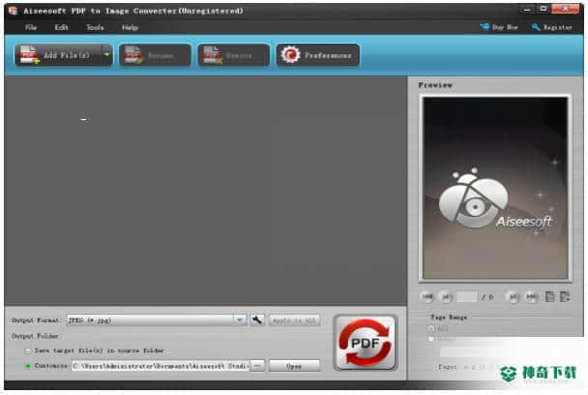Click the Register link
Viewport: 588px width, 395px height.
(x=552, y=27)
